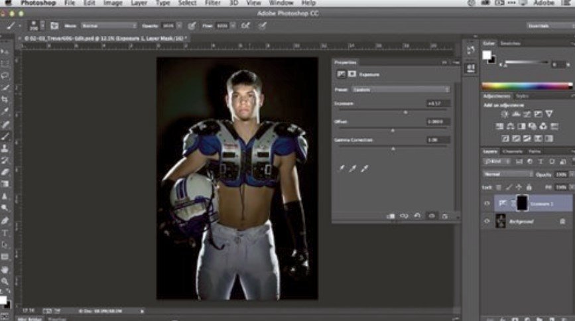Toggle airbrush mode in options bar
Image resolution: width=575 pixels, height=321 pixels.
point(245,26)
